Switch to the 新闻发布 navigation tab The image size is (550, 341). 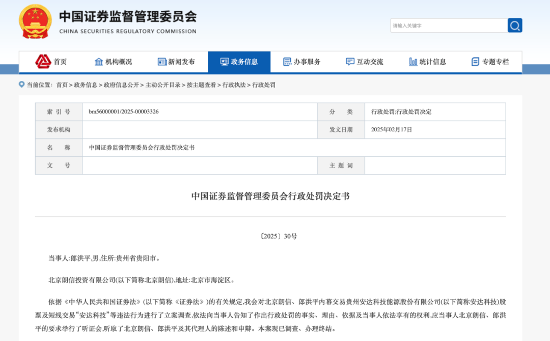(176, 62)
